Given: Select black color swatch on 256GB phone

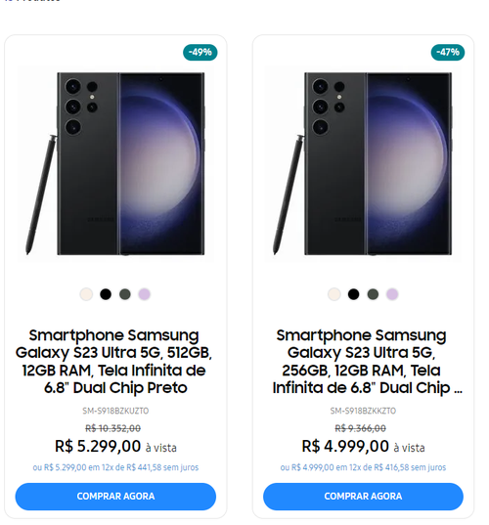Looking at the screenshot, I should (x=353, y=294).
